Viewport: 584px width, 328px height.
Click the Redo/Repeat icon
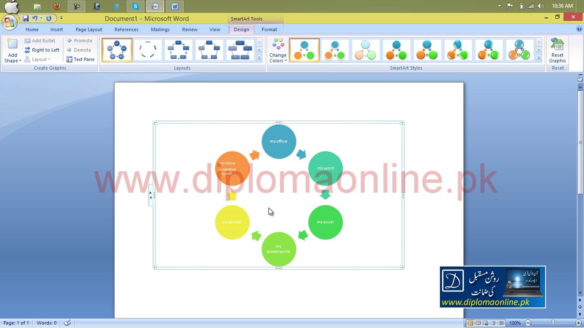tap(49, 19)
